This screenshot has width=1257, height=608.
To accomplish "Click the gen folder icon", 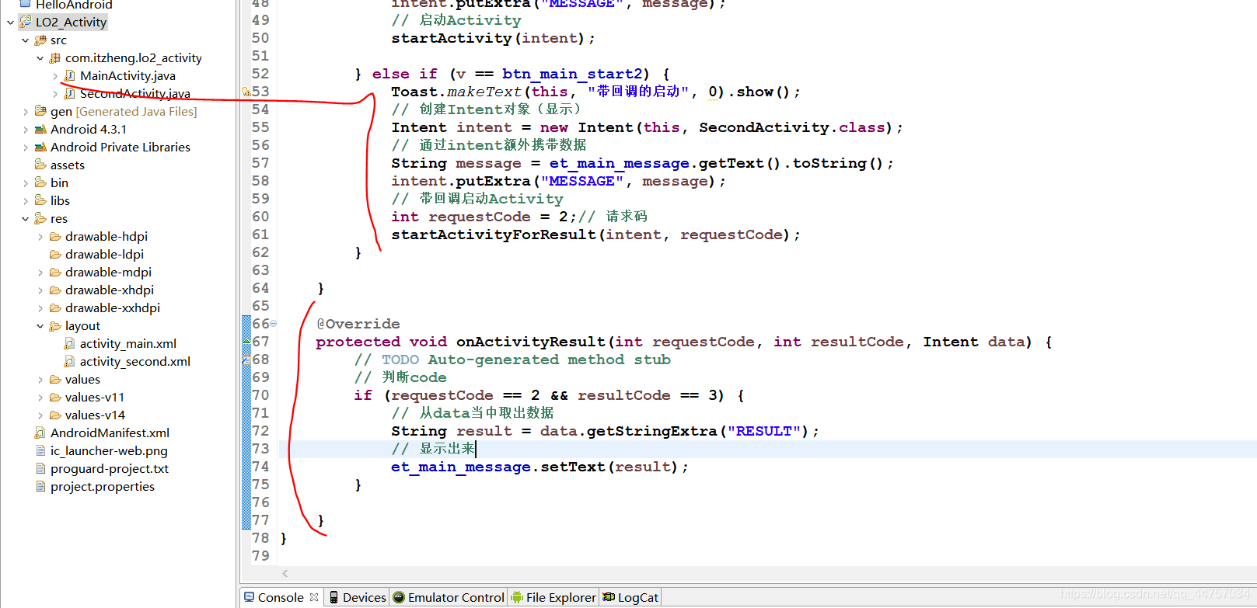I will click(40, 111).
